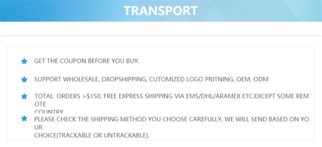Image resolution: width=322 pixels, height=147 pixels.
Task: Click the wrapped OTE text fragment
Action: coord(40,104)
